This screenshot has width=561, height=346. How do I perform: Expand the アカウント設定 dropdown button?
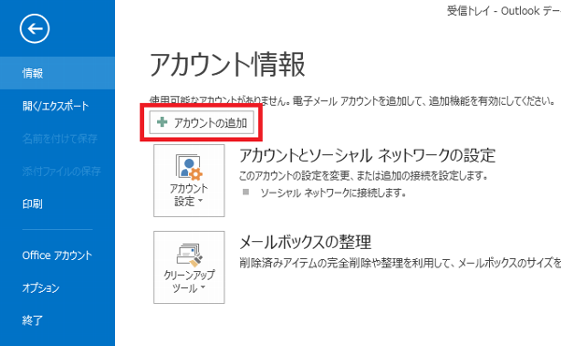189,180
